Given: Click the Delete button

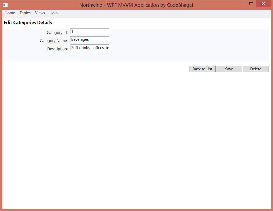Looking at the screenshot, I should [256, 69].
